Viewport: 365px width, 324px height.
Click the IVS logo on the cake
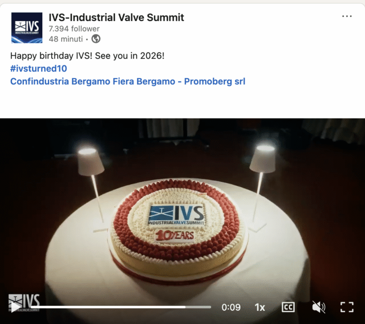[x=176, y=215]
